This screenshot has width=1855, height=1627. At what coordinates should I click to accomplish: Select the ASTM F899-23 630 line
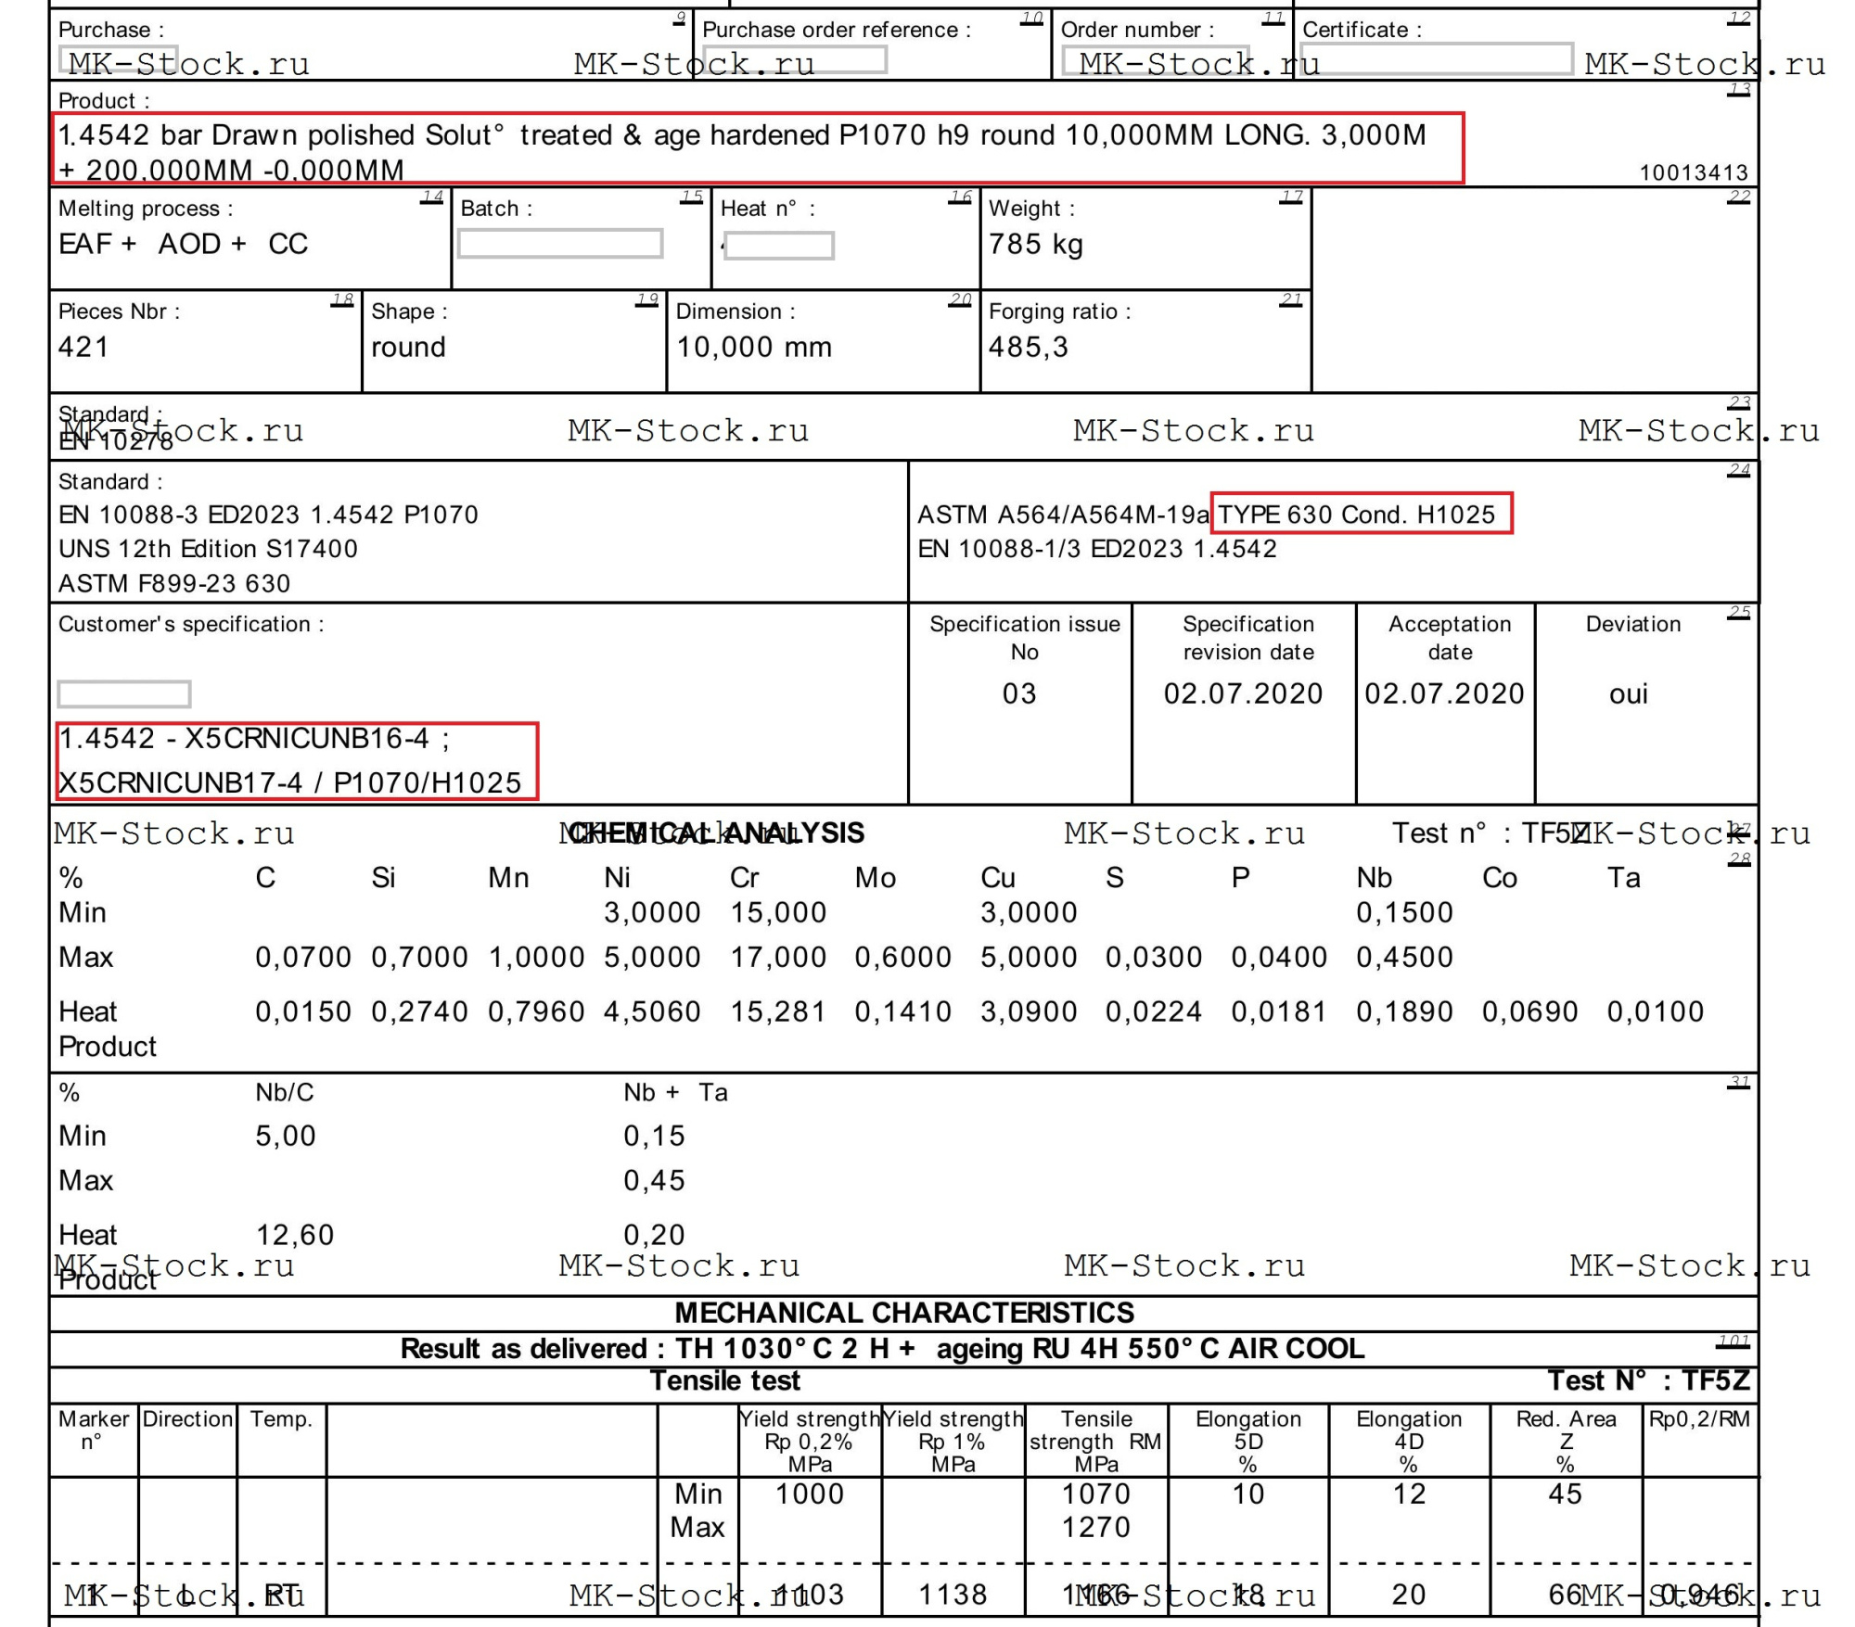174,583
